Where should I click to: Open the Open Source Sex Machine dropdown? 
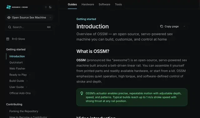tap(29, 17)
